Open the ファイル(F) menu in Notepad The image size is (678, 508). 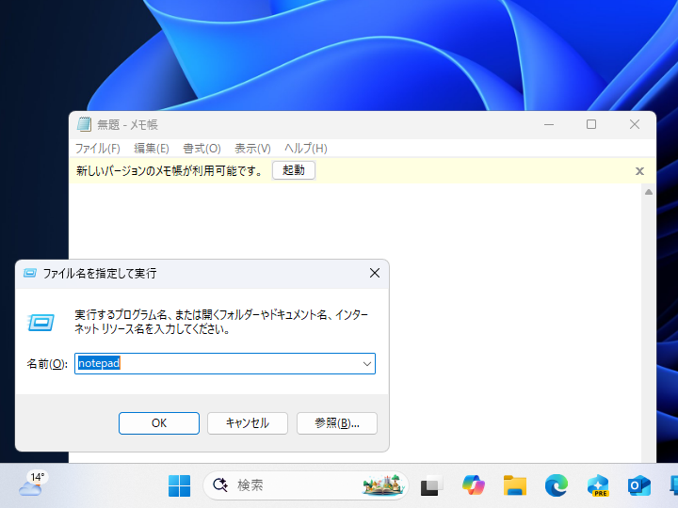click(98, 149)
